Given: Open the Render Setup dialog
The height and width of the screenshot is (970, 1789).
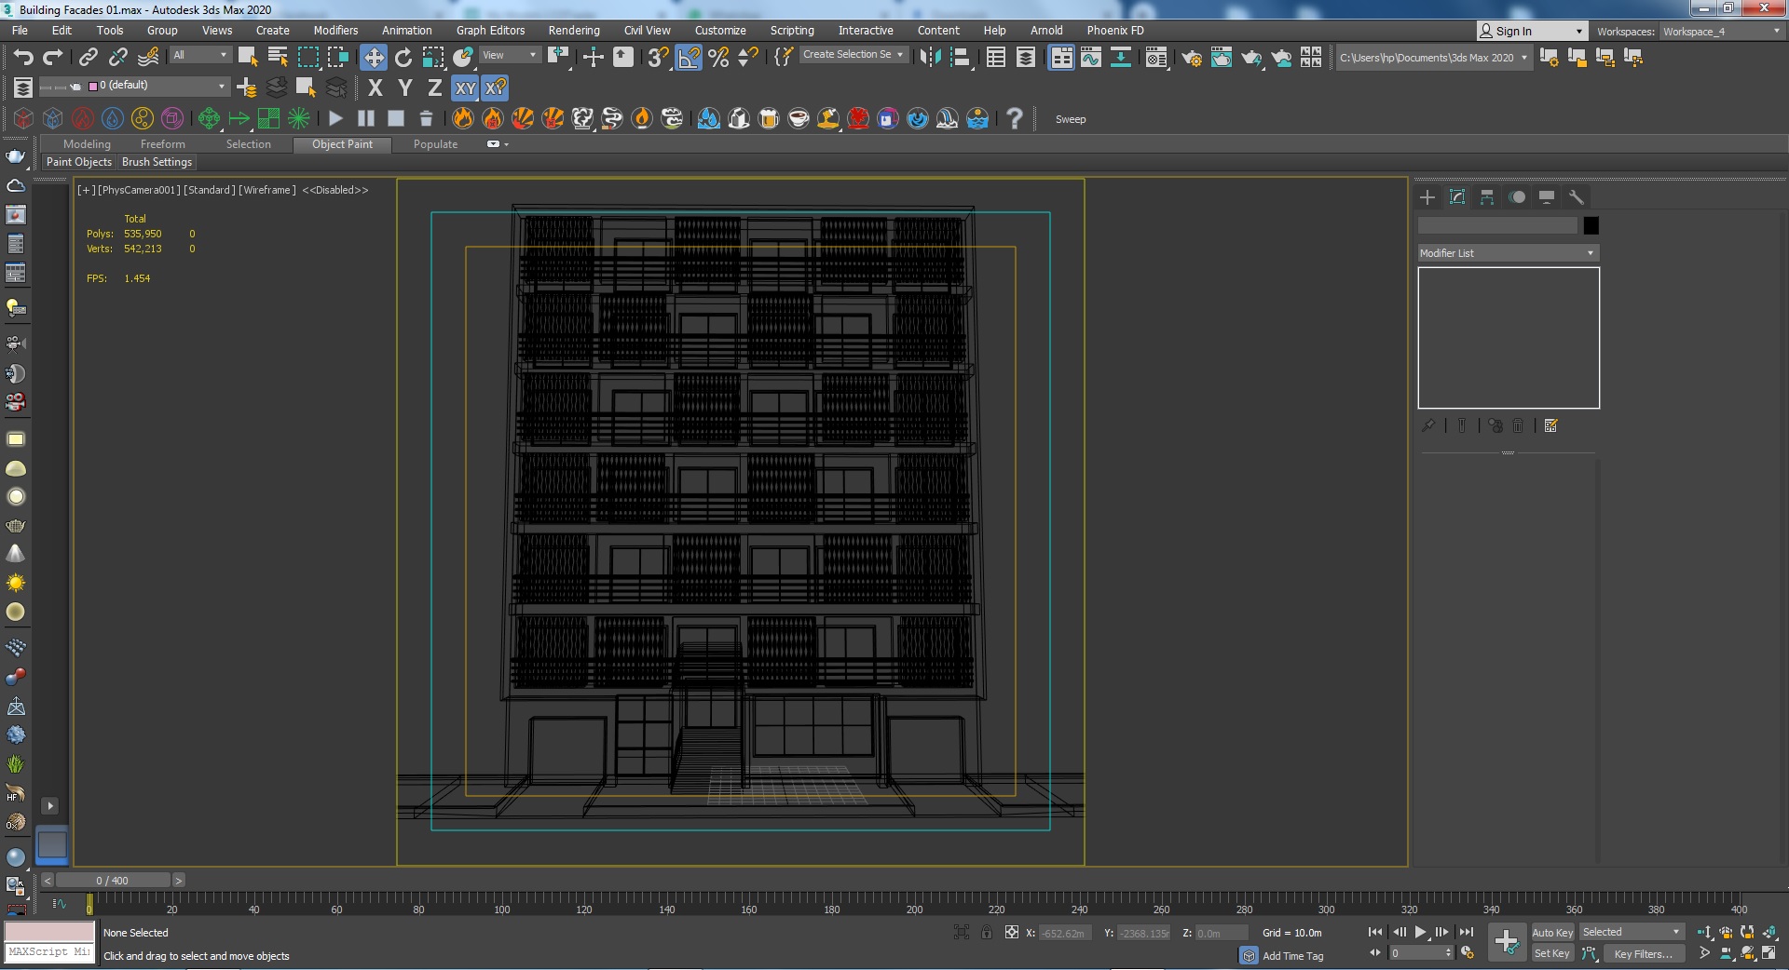Looking at the screenshot, I should click(x=1191, y=58).
